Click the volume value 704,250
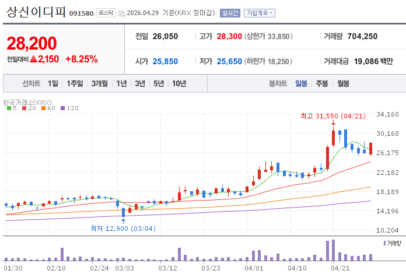Screen dimensions: 406x274 (x=362, y=37)
